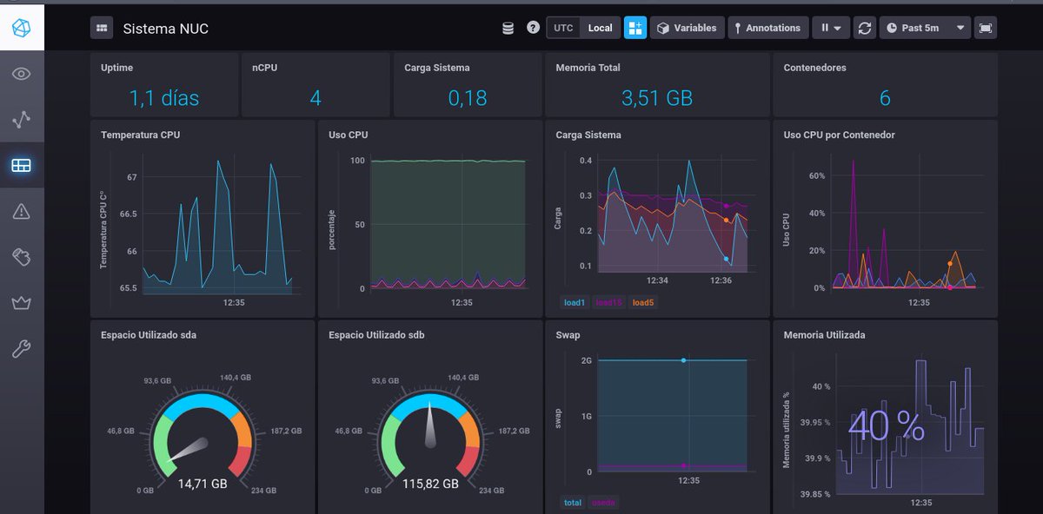Toggle total series in Swap legend
This screenshot has width=1043, height=514.
pos(573,502)
